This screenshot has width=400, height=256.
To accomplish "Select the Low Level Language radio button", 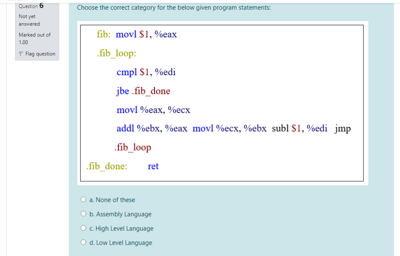I will pyautogui.click(x=84, y=242).
